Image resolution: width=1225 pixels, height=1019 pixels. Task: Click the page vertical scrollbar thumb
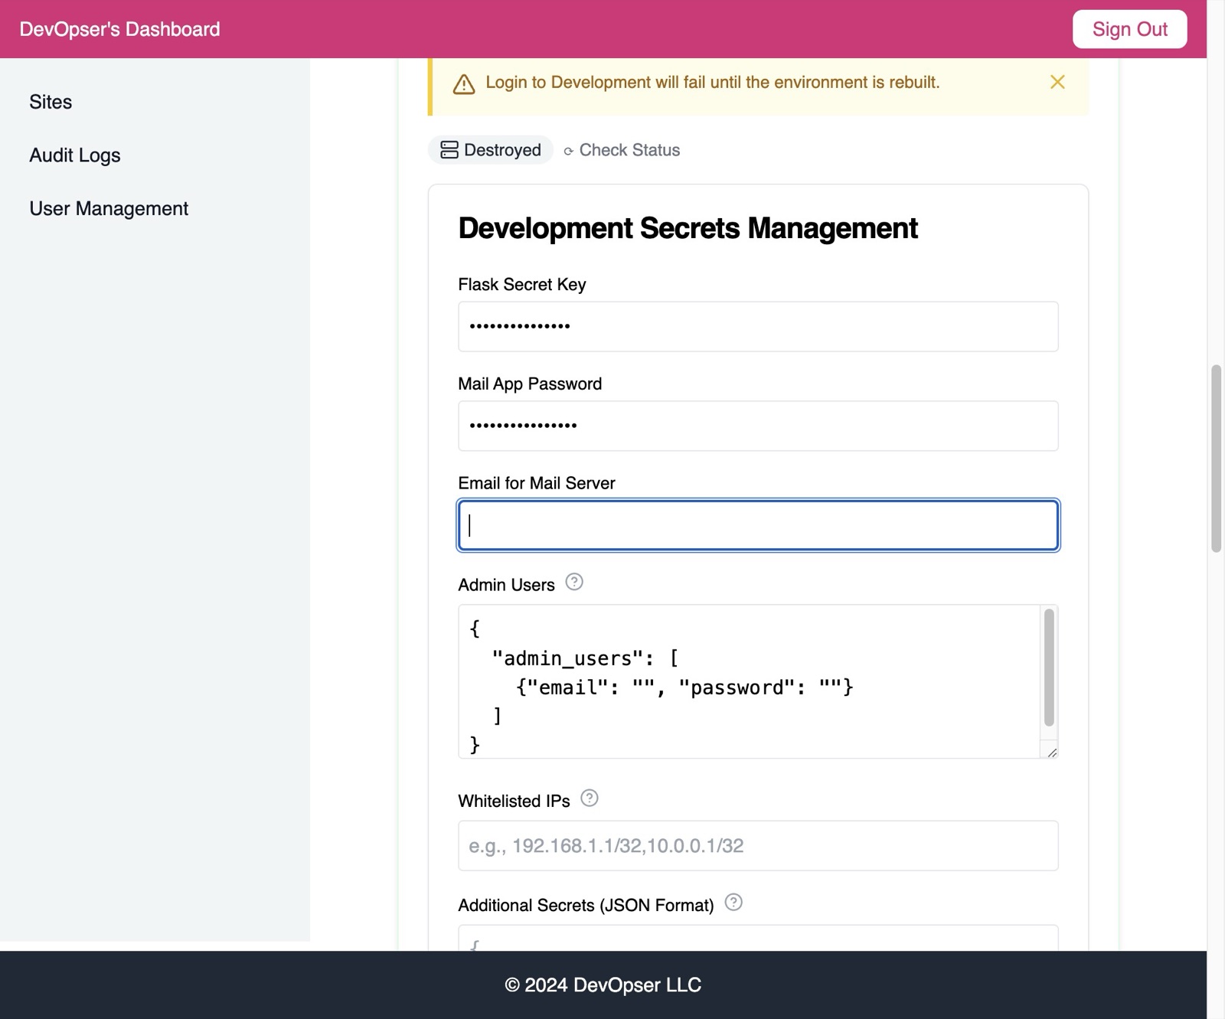(1216, 459)
